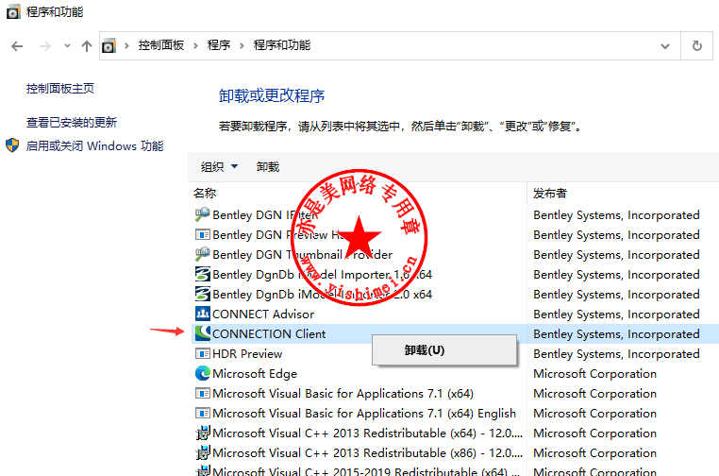Click 卸载 in the toolbar
This screenshot has height=476, width=719.
[x=268, y=166]
